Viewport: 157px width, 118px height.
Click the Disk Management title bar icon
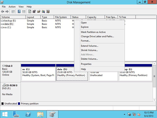click(x=2, y=2)
